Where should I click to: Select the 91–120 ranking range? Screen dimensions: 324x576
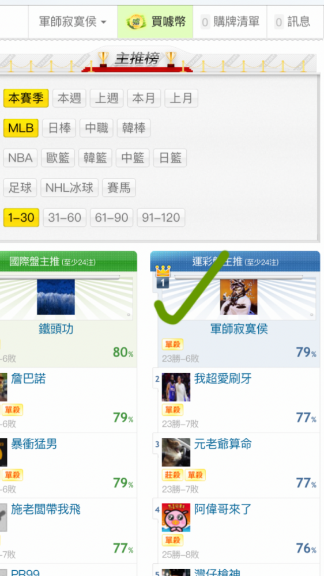click(161, 218)
